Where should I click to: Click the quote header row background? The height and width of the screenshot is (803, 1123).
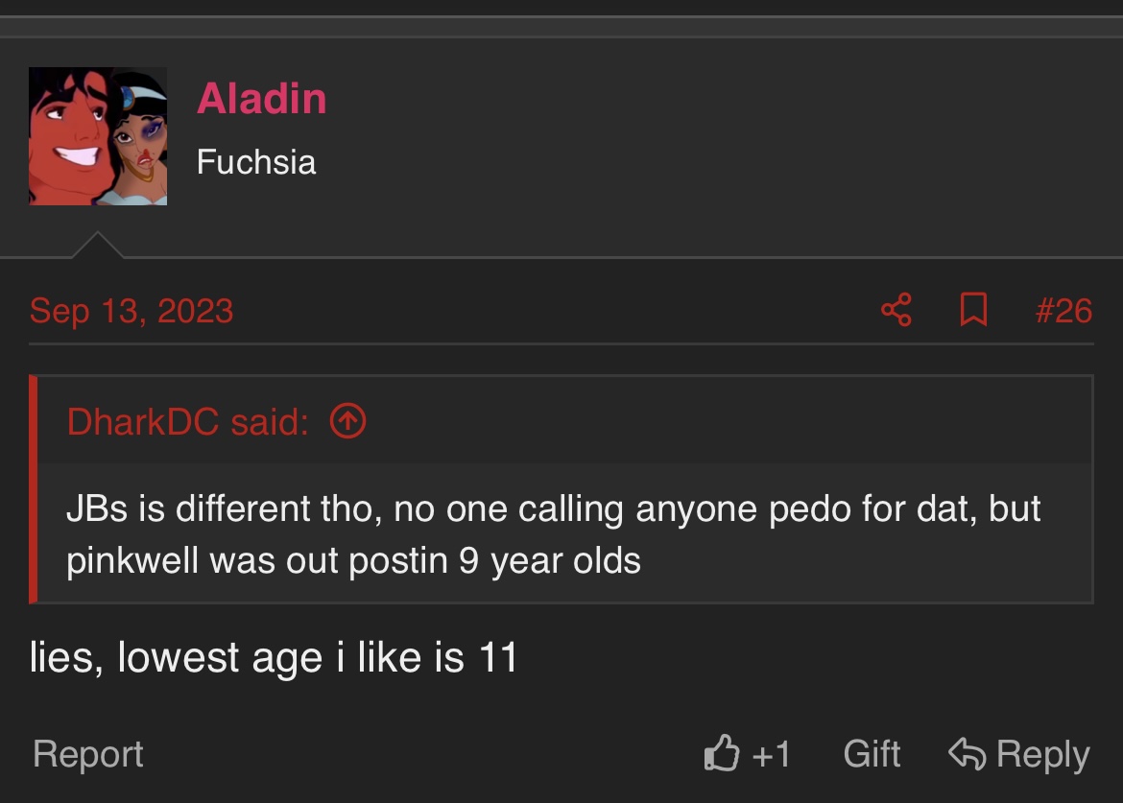click(x=564, y=420)
